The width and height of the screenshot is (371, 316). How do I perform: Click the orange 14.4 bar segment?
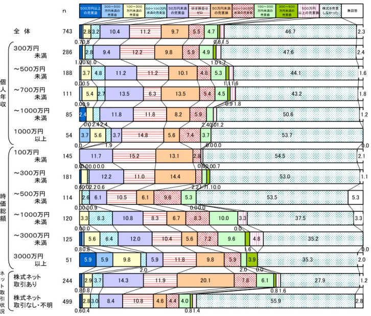(175, 177)
